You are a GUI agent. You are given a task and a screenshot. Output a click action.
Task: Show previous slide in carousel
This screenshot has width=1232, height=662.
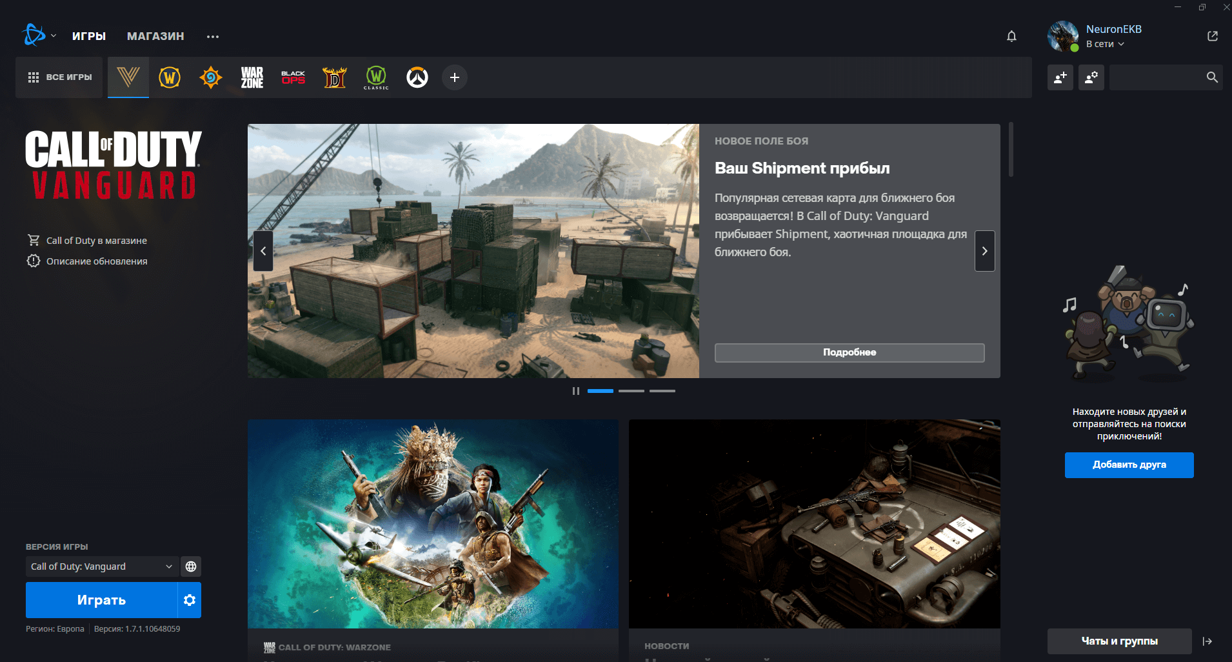pos(263,251)
